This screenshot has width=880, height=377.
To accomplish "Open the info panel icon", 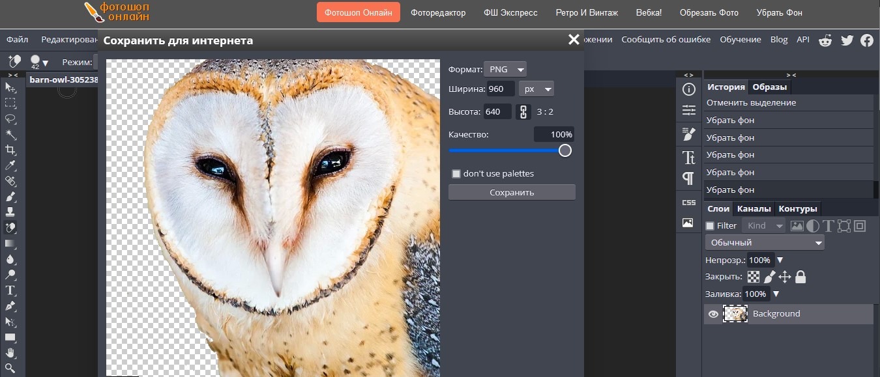I will [x=688, y=89].
